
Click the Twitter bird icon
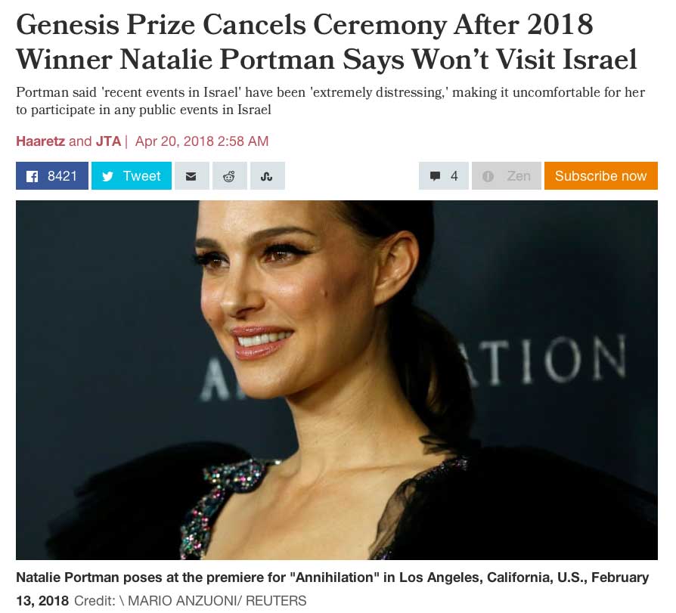(108, 176)
